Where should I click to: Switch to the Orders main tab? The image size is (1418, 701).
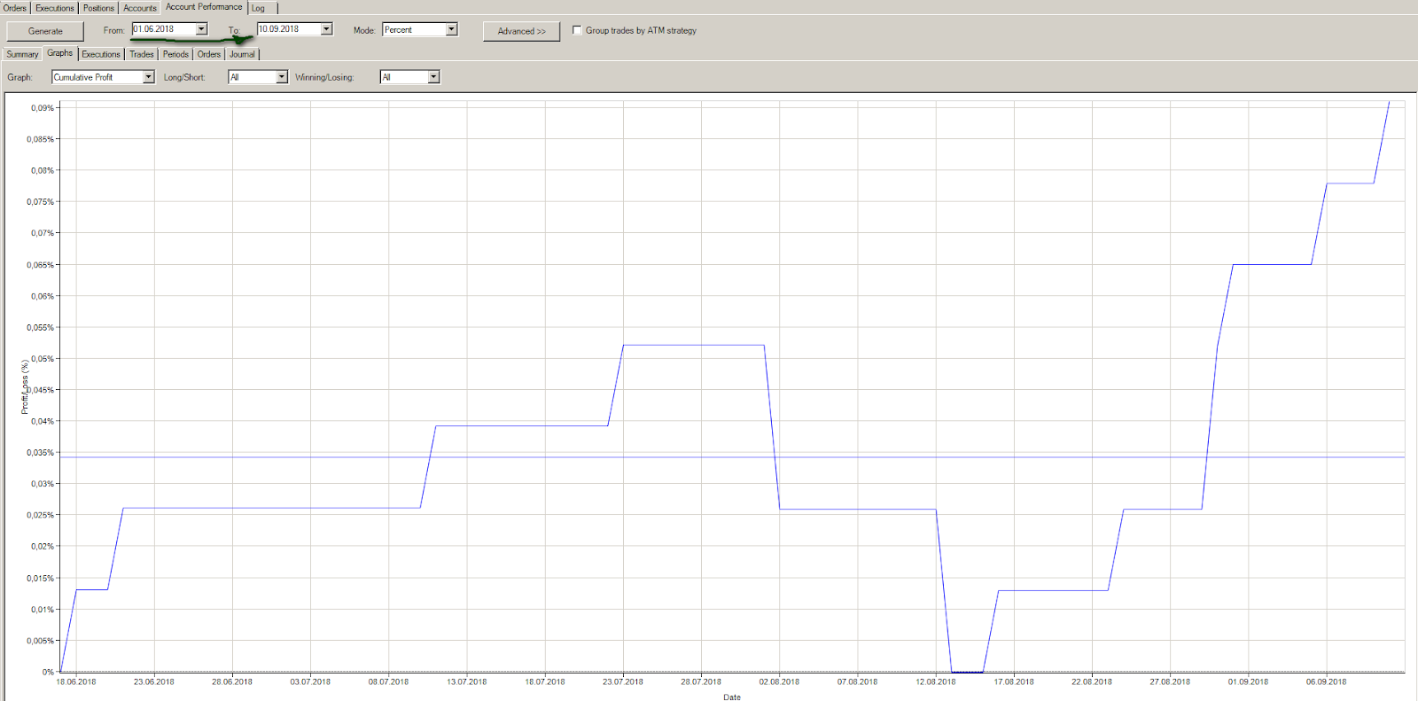[x=15, y=8]
